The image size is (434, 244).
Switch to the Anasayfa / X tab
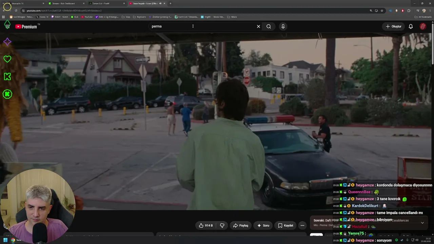(26, 3)
